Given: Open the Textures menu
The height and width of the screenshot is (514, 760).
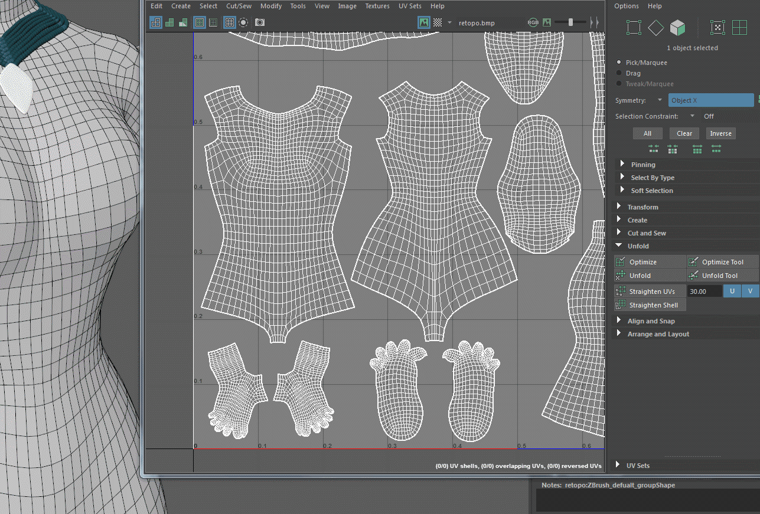Looking at the screenshot, I should coord(377,6).
